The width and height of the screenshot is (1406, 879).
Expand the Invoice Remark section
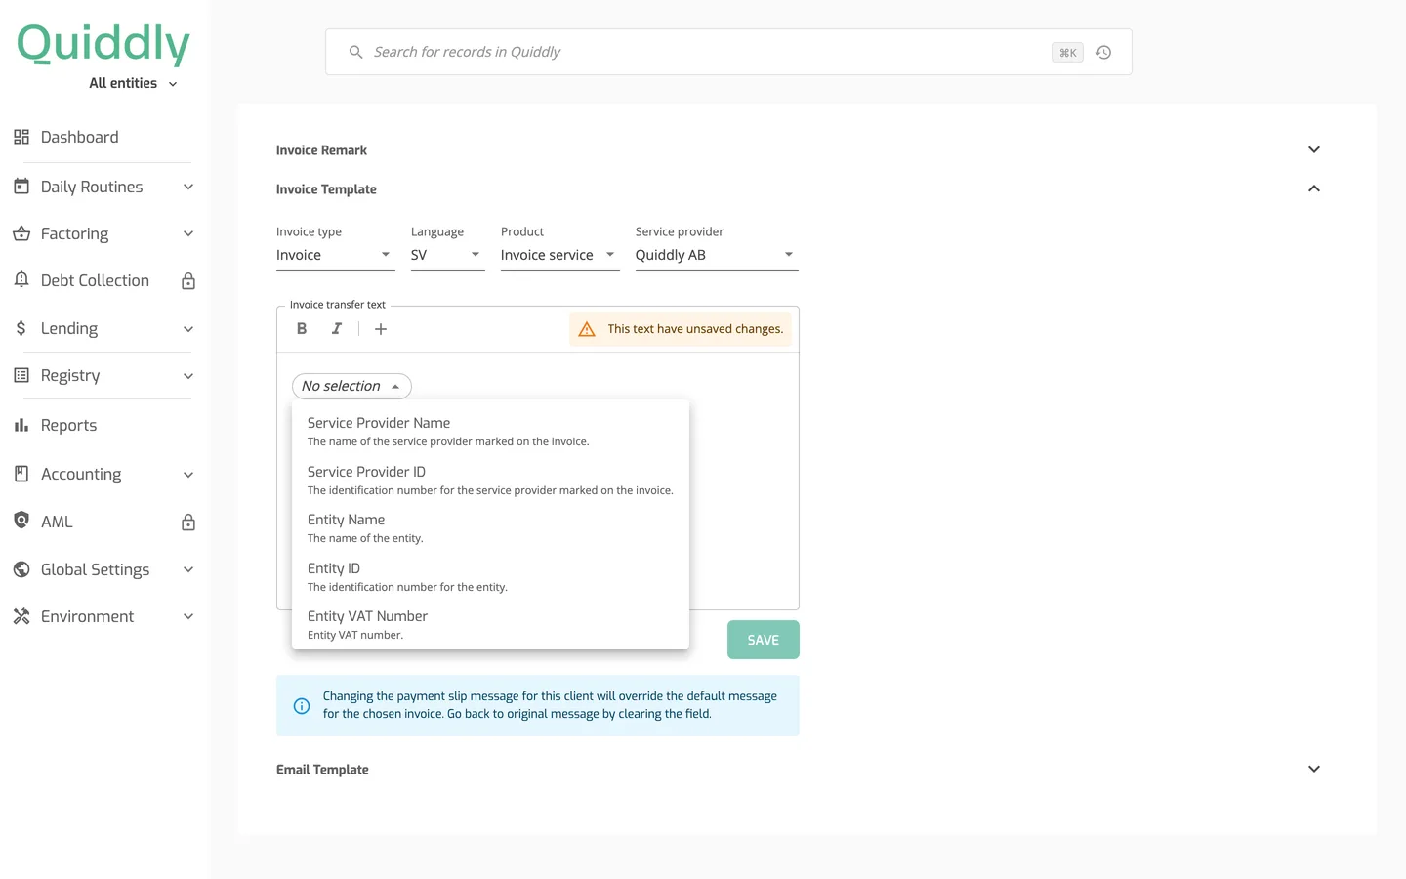[x=1314, y=149]
